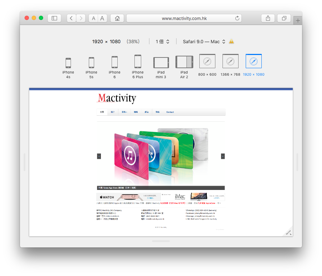The width and height of the screenshot is (322, 276).
Task: Choose the 1366 × 768 window preset
Action: pos(230,65)
